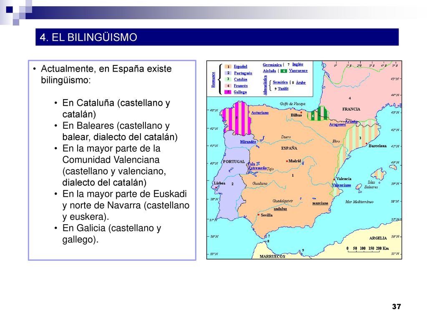427x320 pixels.
Task: Click the Aranés map link
Action: tap(351, 122)
